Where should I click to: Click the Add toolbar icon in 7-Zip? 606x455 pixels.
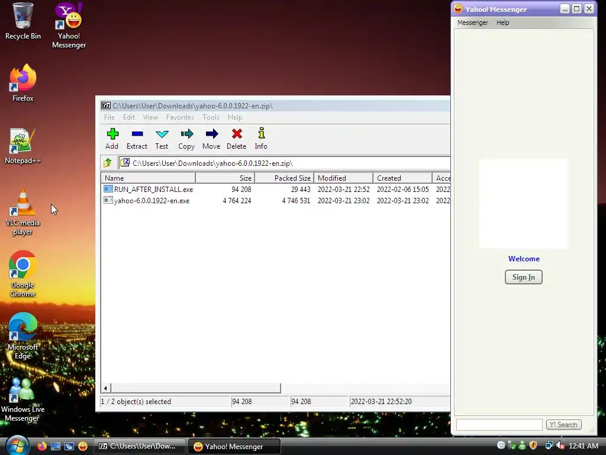tap(112, 139)
